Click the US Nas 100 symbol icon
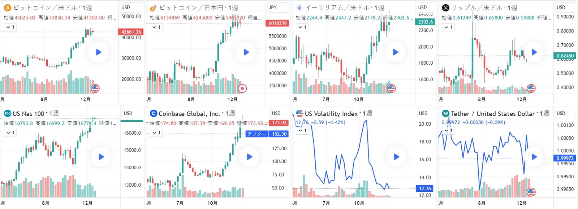The image size is (578, 209). [7, 113]
